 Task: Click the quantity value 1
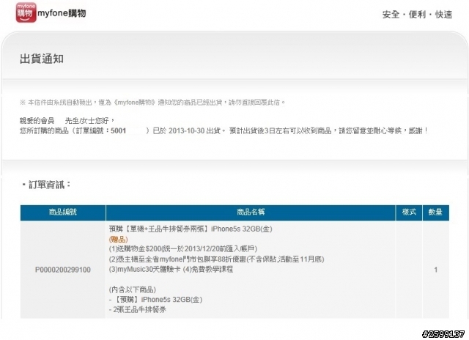pos(436,270)
